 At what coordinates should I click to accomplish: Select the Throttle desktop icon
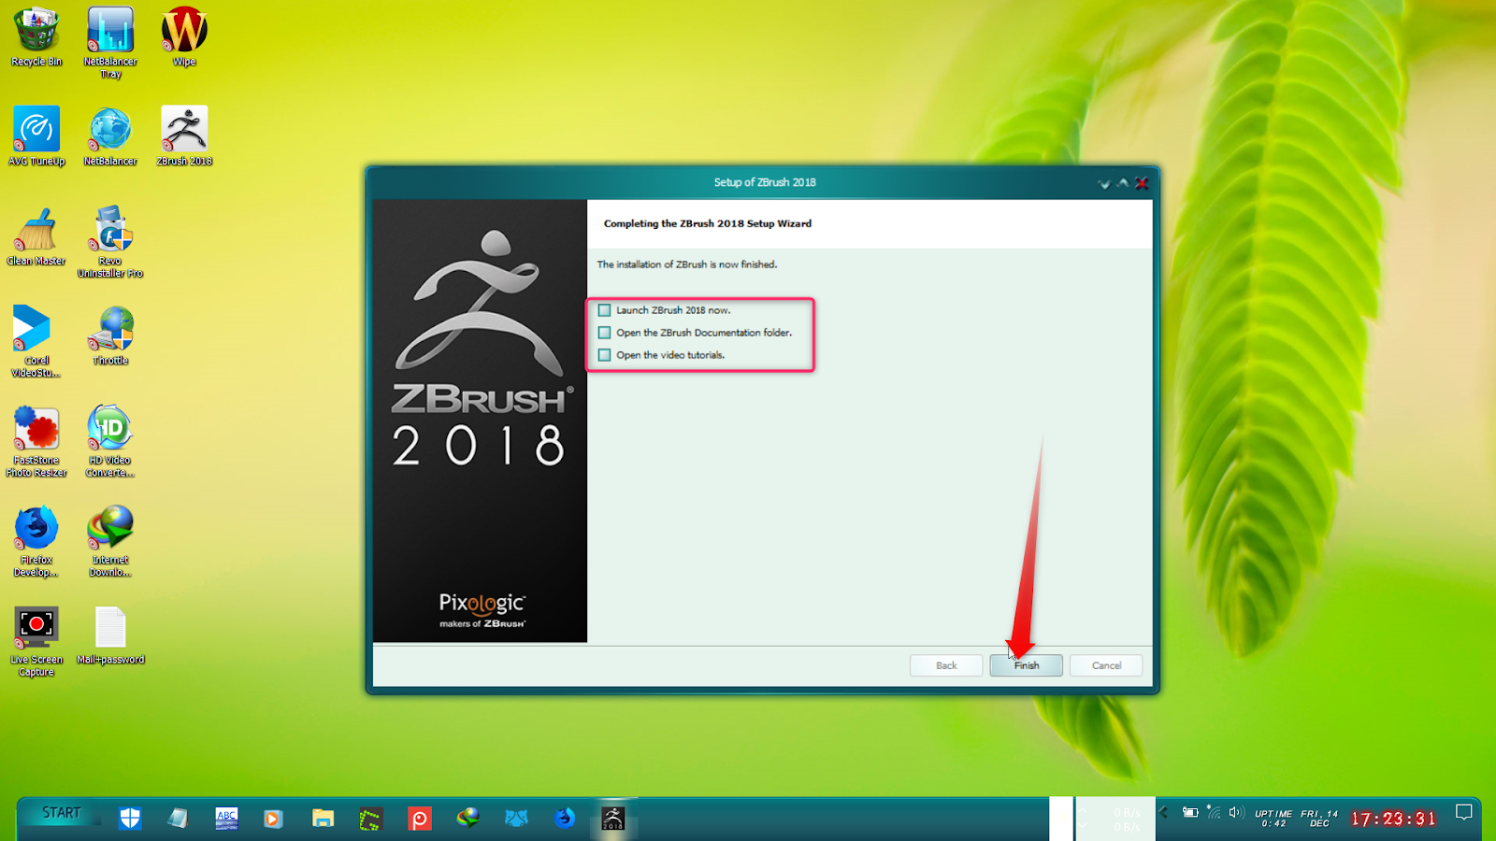click(x=110, y=335)
